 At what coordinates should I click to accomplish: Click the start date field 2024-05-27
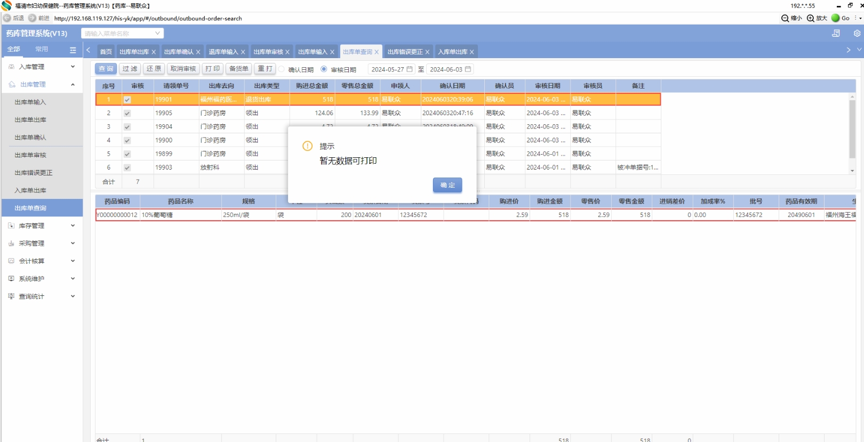pos(391,69)
